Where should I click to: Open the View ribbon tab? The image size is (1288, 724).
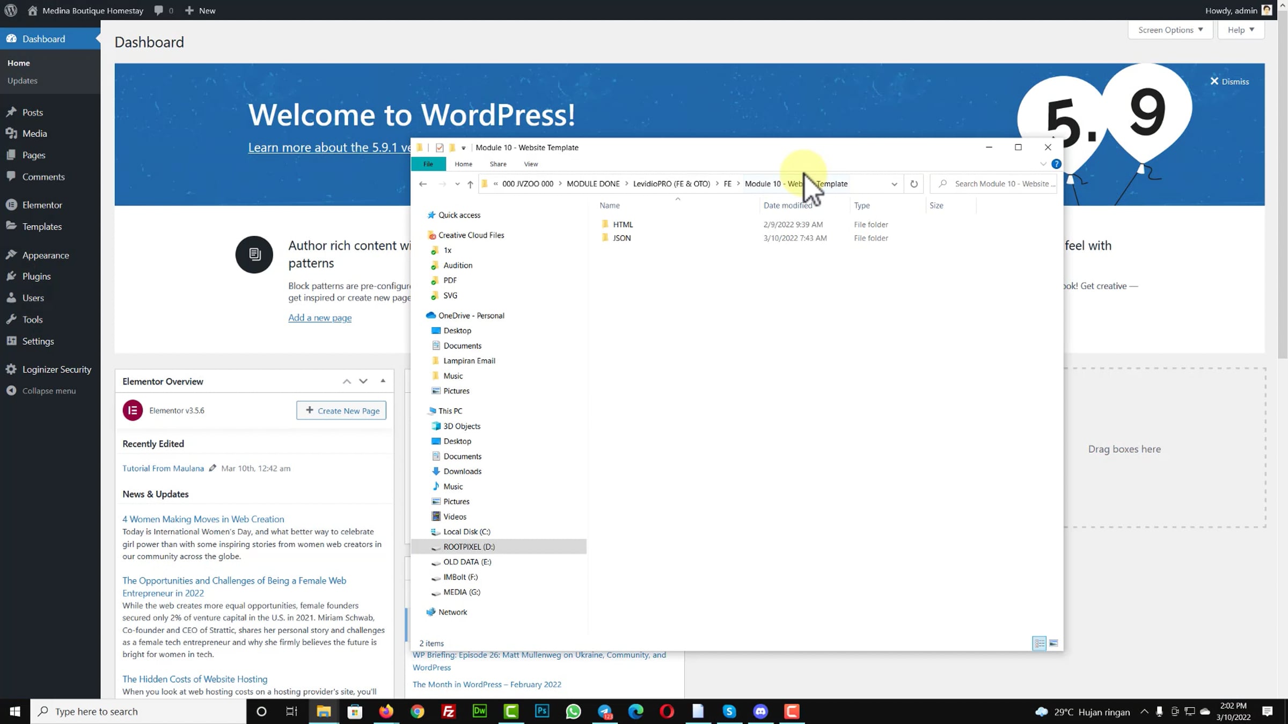[531, 164]
